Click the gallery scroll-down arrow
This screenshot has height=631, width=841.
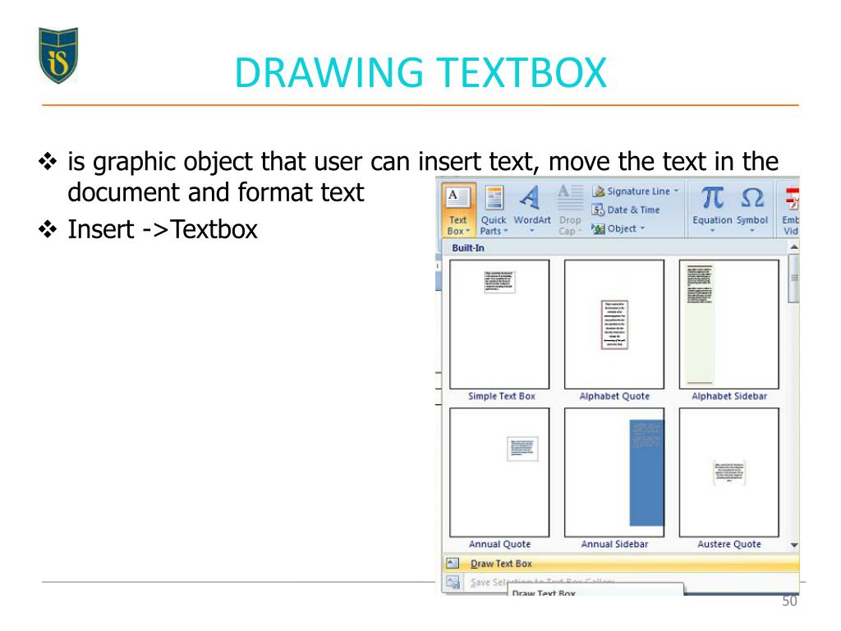(794, 546)
